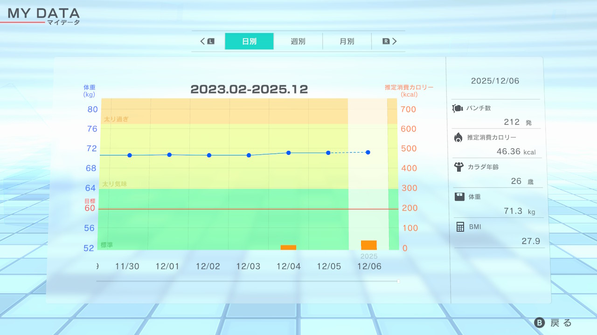Screen dimensions: 597x335
Task: Click the BMI calculator icon
Action: click(460, 227)
